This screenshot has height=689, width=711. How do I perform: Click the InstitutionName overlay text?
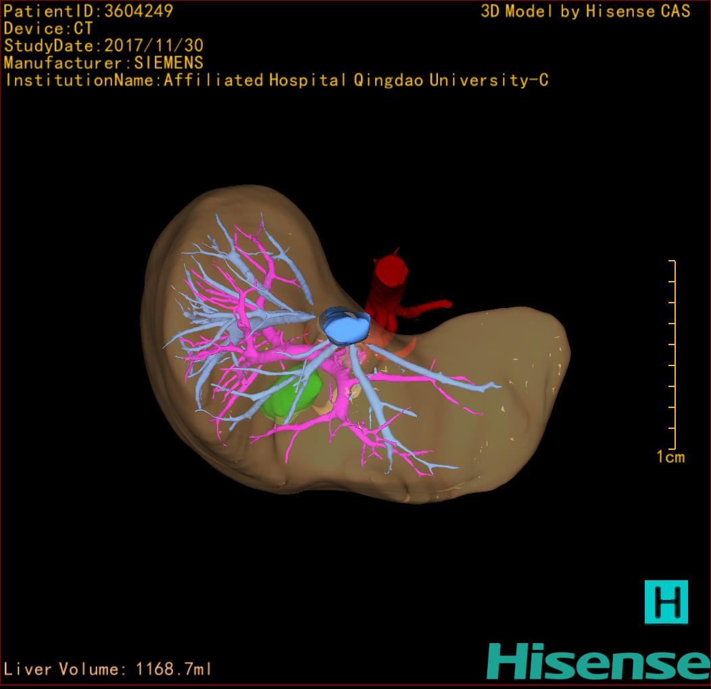(276, 80)
